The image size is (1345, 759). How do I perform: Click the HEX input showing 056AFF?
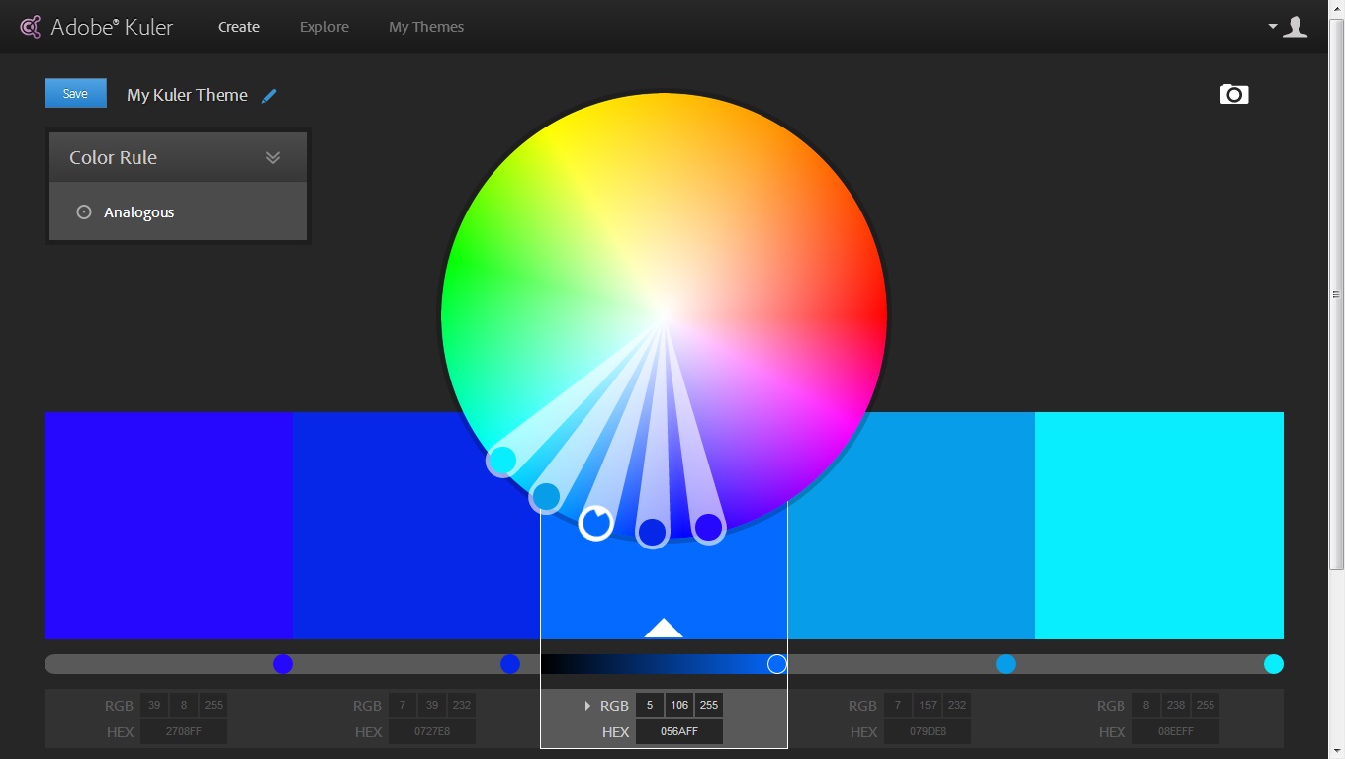pyautogui.click(x=678, y=731)
